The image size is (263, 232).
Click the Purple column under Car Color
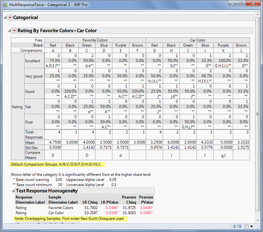pos(223,45)
